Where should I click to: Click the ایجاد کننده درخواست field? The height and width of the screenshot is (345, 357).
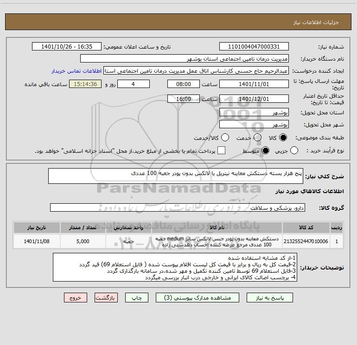coord(196,71)
